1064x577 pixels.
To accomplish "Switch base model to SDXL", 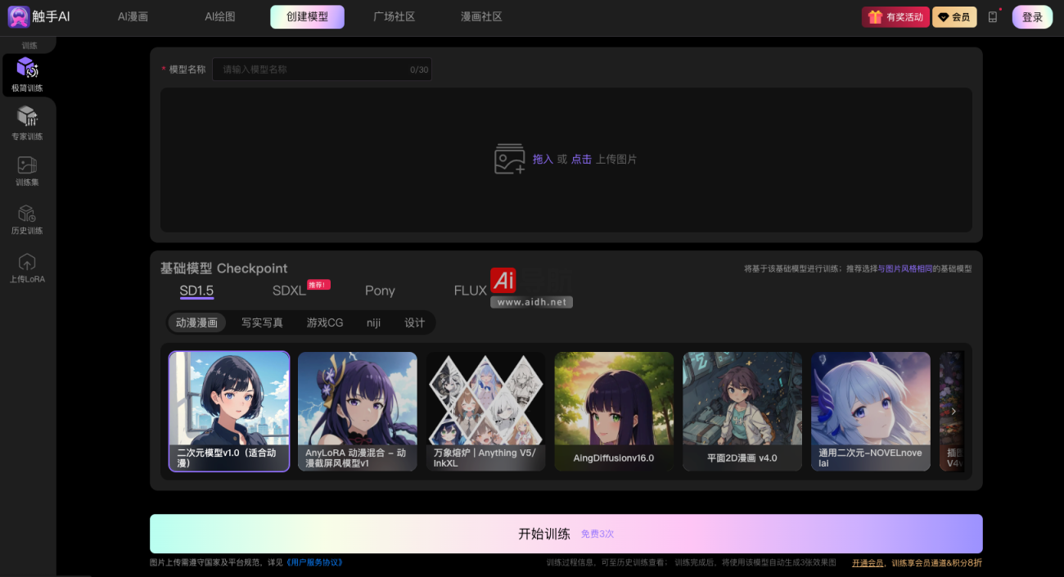I will click(288, 291).
